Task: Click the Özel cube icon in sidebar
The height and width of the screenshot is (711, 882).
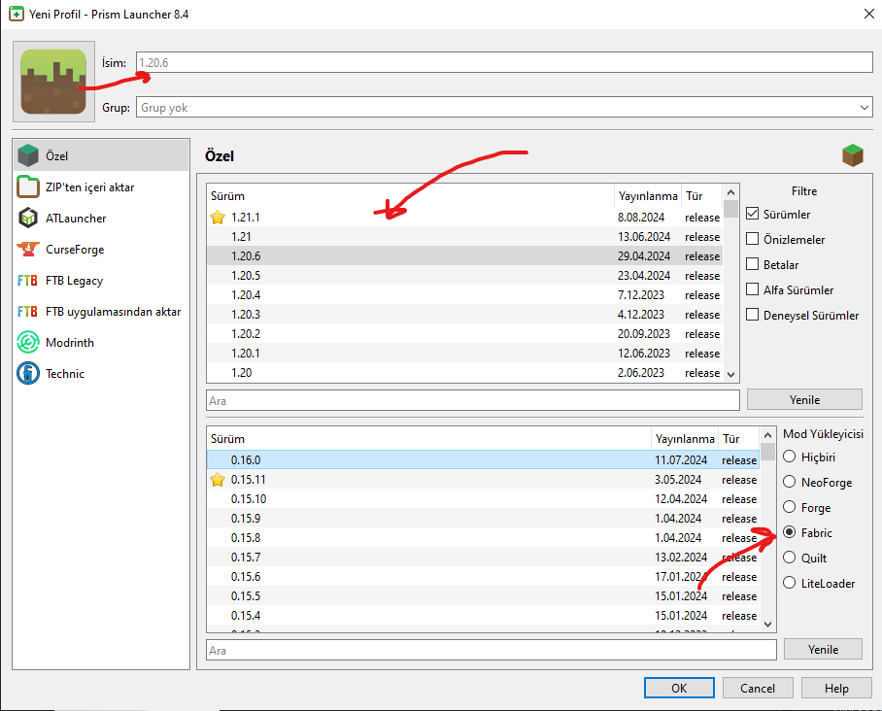Action: (x=27, y=155)
